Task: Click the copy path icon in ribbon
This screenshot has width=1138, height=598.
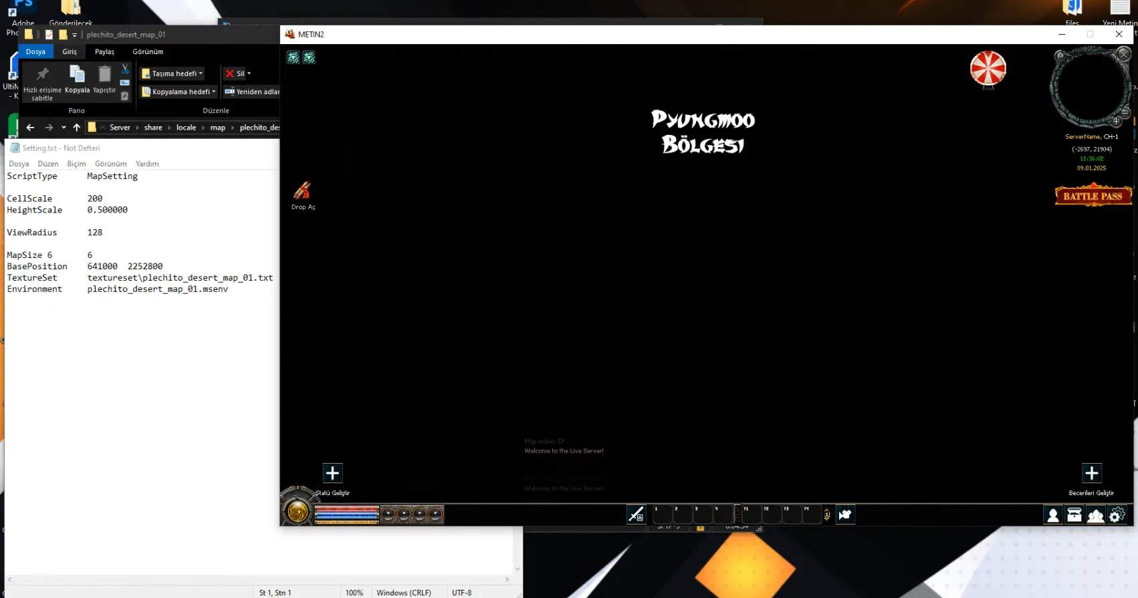Action: coord(125,83)
